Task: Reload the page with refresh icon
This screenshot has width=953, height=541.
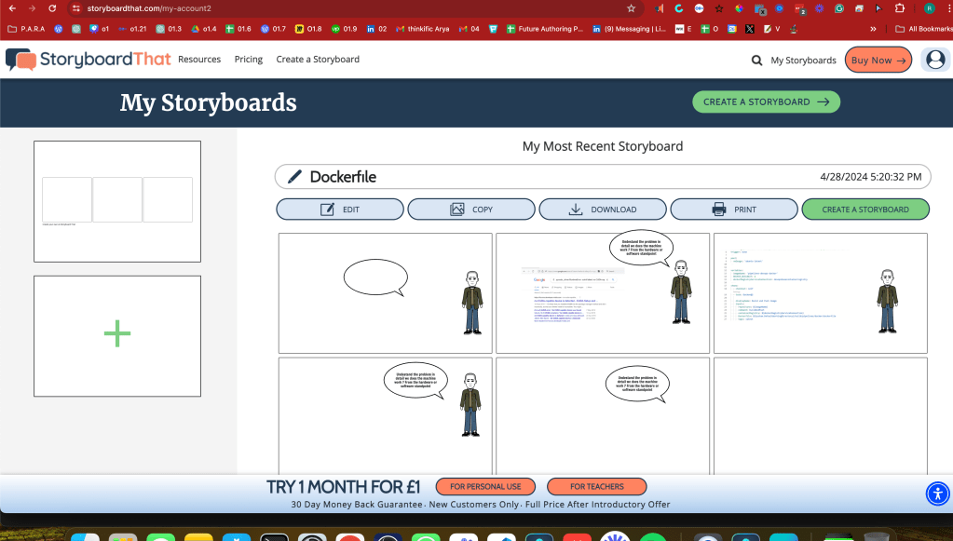Action: tap(52, 8)
